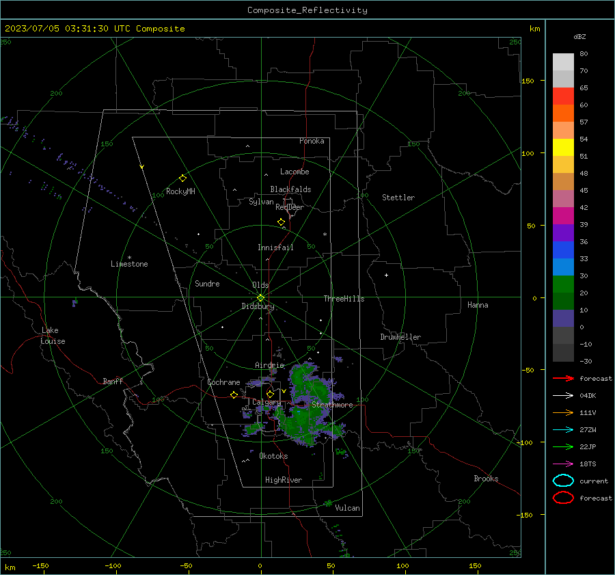The width and height of the screenshot is (615, 575).
Task: Click the Limestone label
Action: 129,264
